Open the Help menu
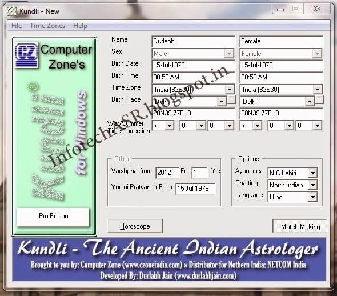This screenshot has height=296, width=337. (x=80, y=26)
